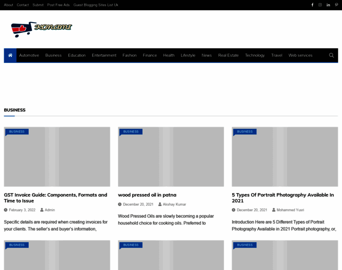Viewport: 342px width, 270px height.
Task: Open the Contact link
Action: (22, 5)
